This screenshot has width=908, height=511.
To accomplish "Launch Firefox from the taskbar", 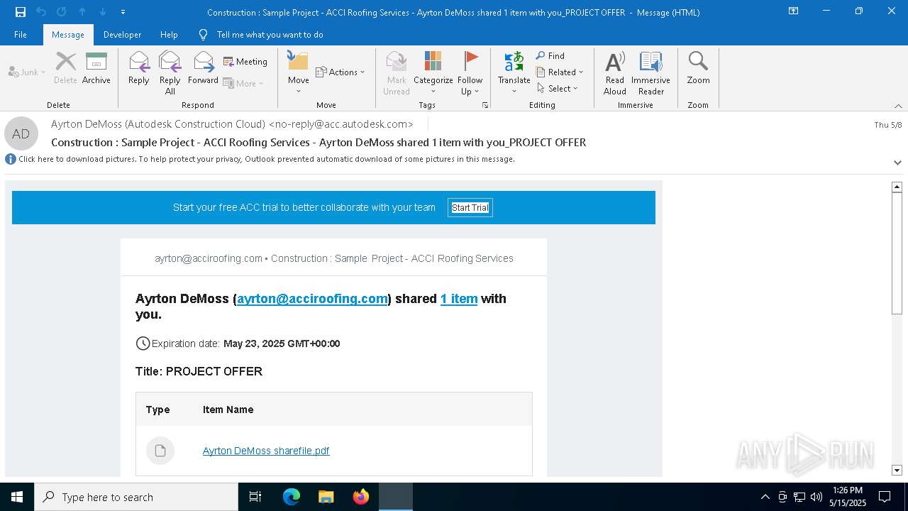I will (x=361, y=497).
